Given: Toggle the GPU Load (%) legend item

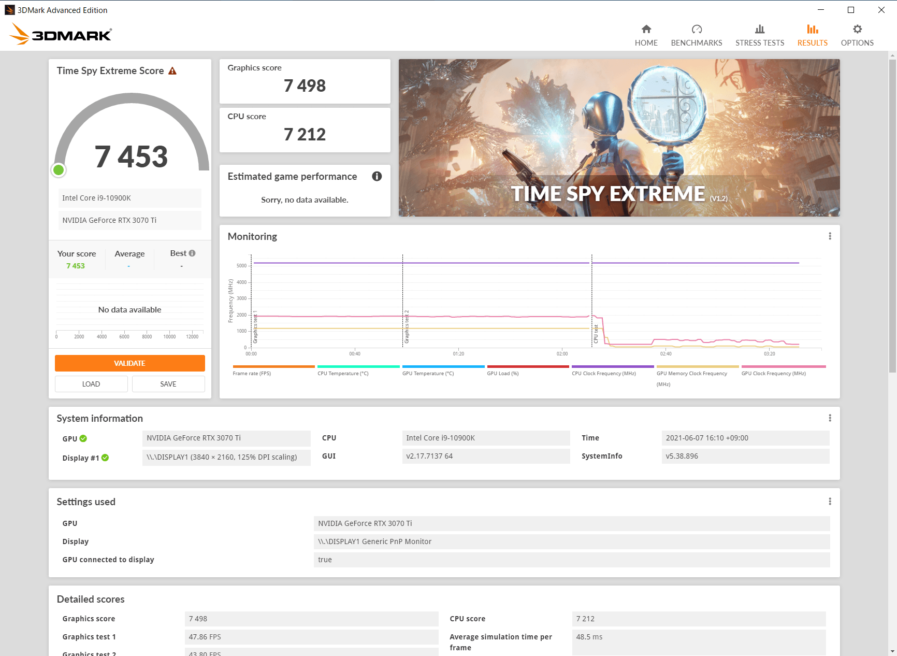Looking at the screenshot, I should point(528,370).
